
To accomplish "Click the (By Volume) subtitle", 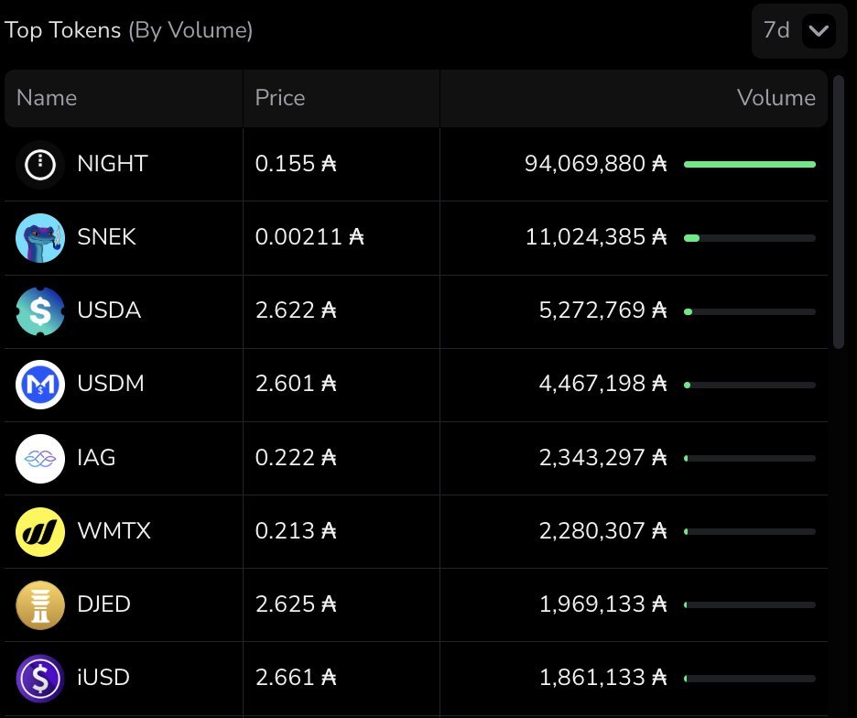I will (x=190, y=30).
